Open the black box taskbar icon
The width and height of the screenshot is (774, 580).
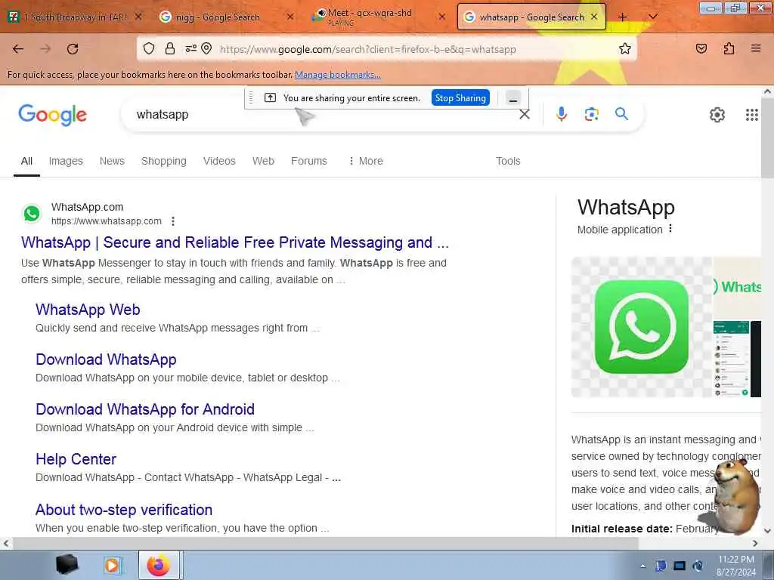coord(67,565)
